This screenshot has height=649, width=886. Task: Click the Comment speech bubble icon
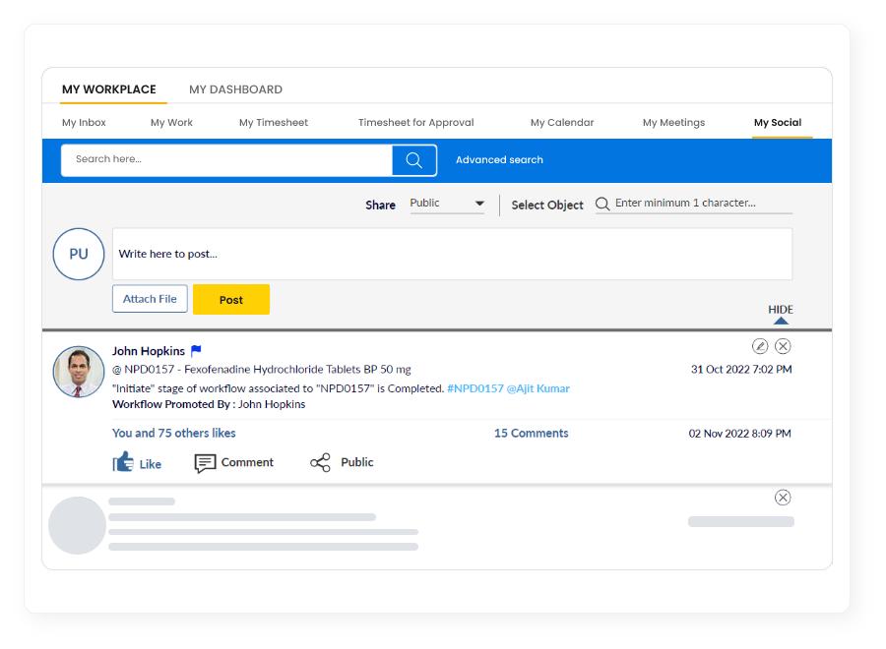pyautogui.click(x=205, y=463)
